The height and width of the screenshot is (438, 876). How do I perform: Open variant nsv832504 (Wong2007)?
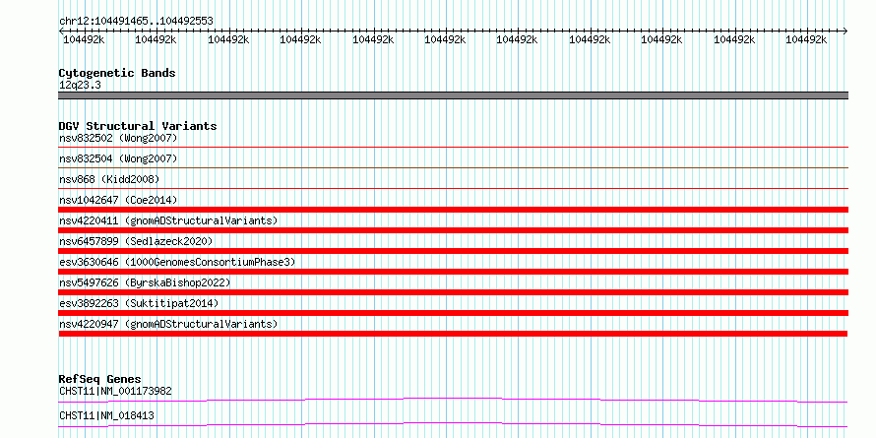click(118, 159)
